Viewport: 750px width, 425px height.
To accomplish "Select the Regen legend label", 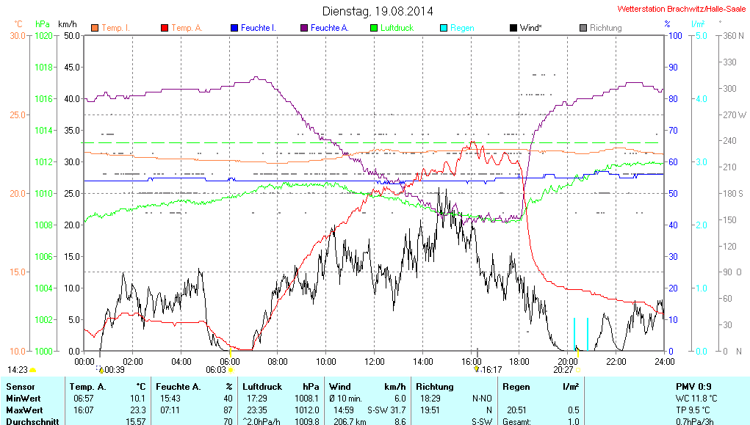I will [462, 28].
